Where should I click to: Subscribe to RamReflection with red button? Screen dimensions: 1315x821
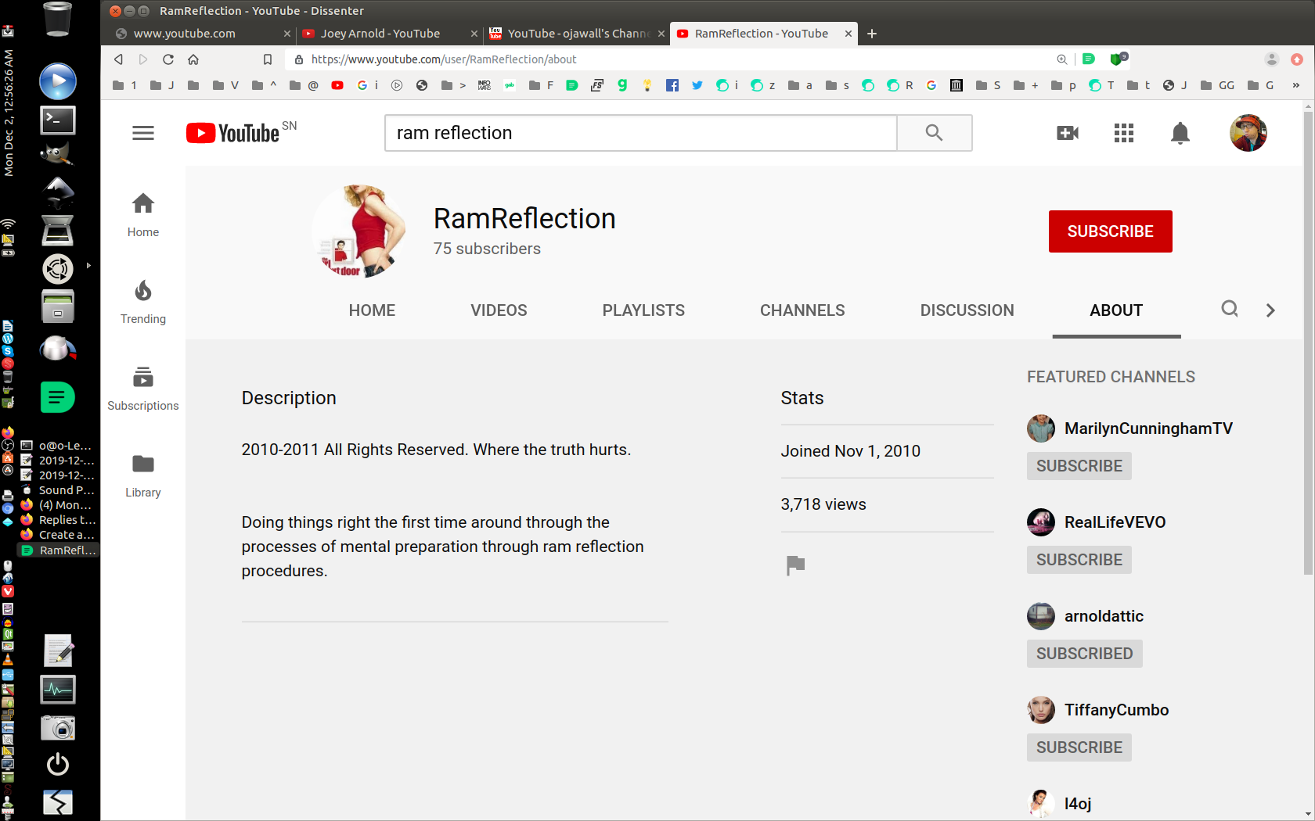[1110, 231]
